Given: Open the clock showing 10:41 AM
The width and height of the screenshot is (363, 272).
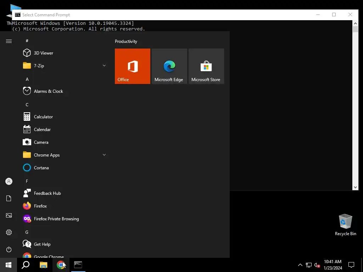Looking at the screenshot, I should coord(333,265).
